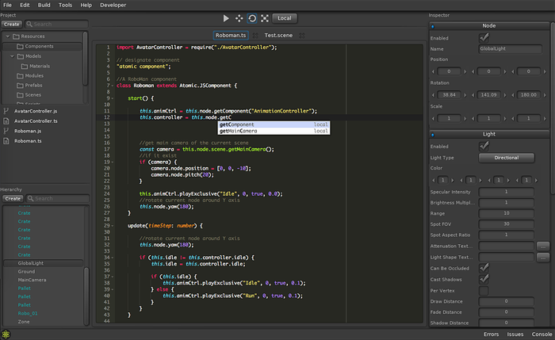
Task: Click the Atomic logo icon in the status bar
Action: pos(6,334)
